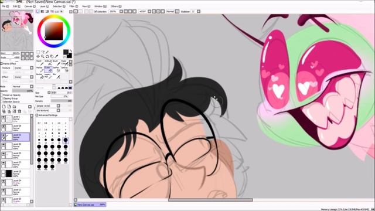Pick the 0.7 brush size preset

(39, 123)
